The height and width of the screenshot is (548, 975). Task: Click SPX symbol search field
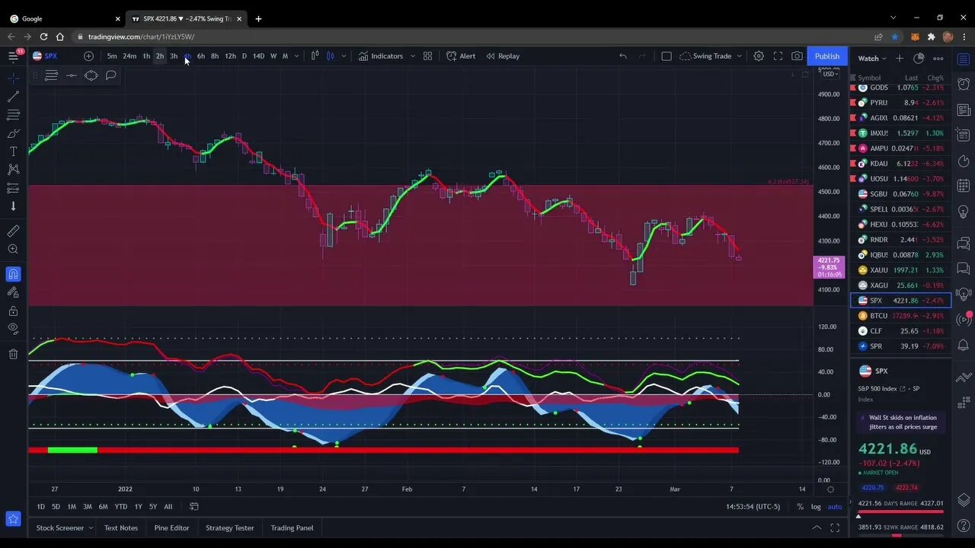click(51, 56)
